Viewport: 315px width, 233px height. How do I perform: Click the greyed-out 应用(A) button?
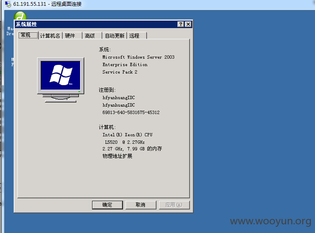pyautogui.click(x=174, y=205)
